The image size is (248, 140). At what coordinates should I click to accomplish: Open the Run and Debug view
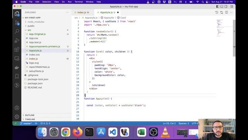click(17, 40)
